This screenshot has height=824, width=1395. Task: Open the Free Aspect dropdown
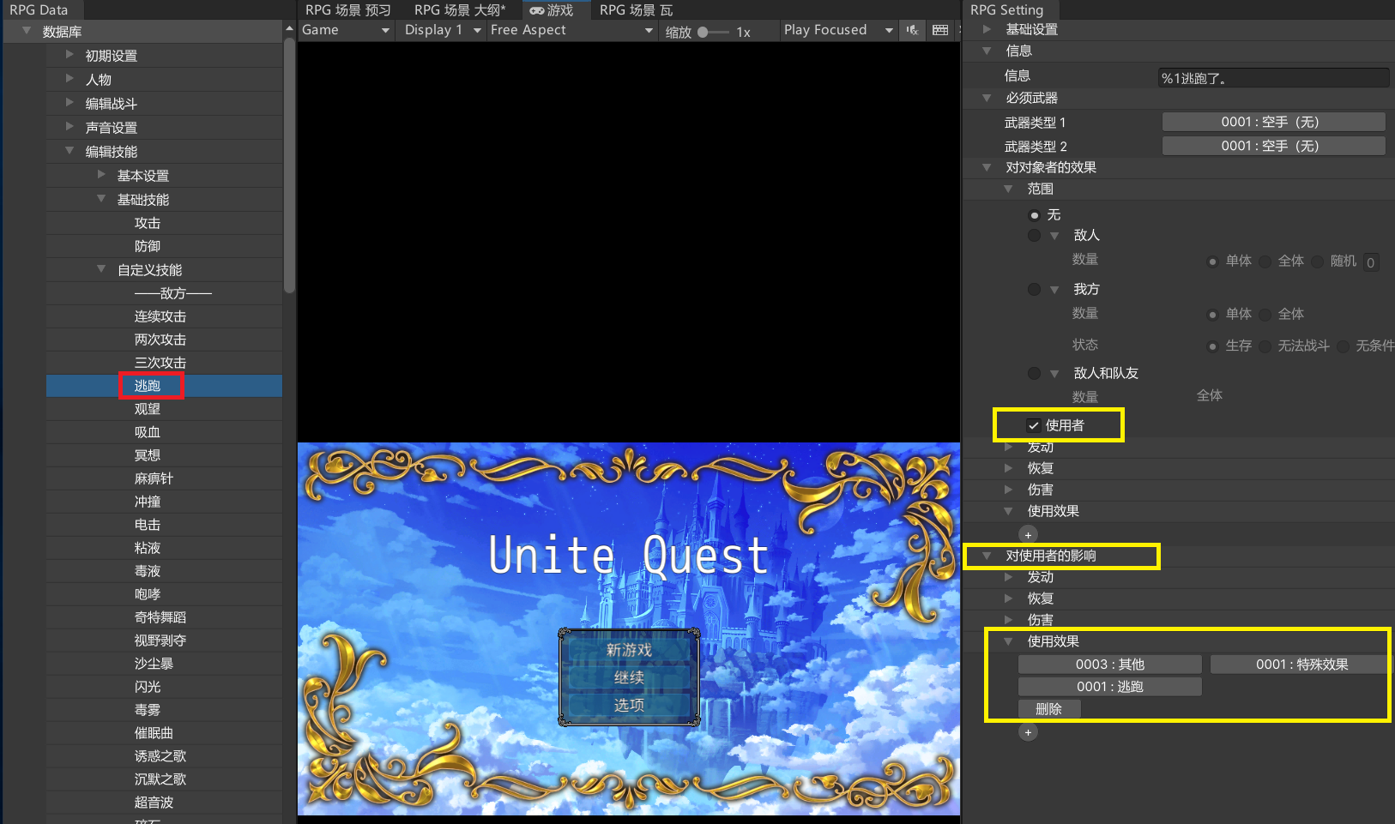click(571, 30)
